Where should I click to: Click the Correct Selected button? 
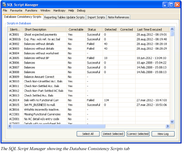[138, 134]
